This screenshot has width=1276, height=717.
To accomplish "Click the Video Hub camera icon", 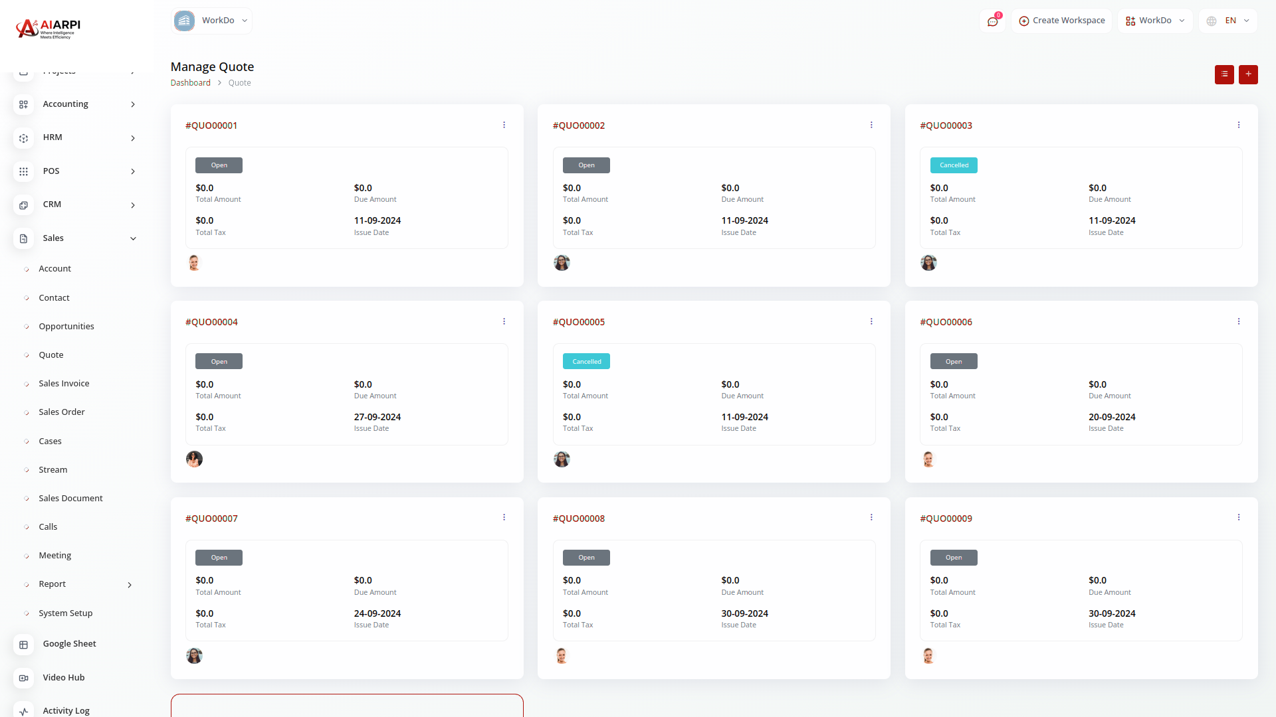I will pos(23,678).
